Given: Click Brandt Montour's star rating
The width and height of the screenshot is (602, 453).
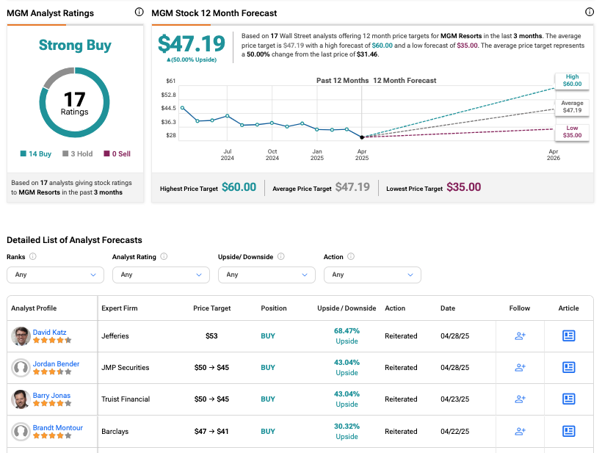Looking at the screenshot, I should click(x=52, y=435).
